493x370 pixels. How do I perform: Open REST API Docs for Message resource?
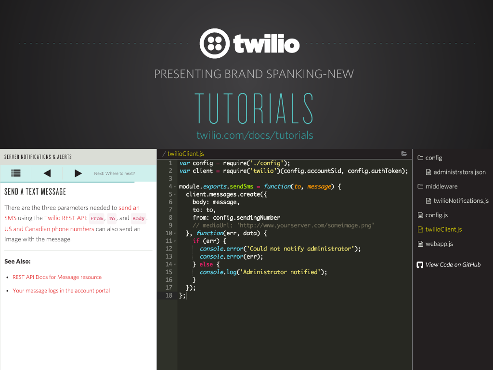[57, 277]
